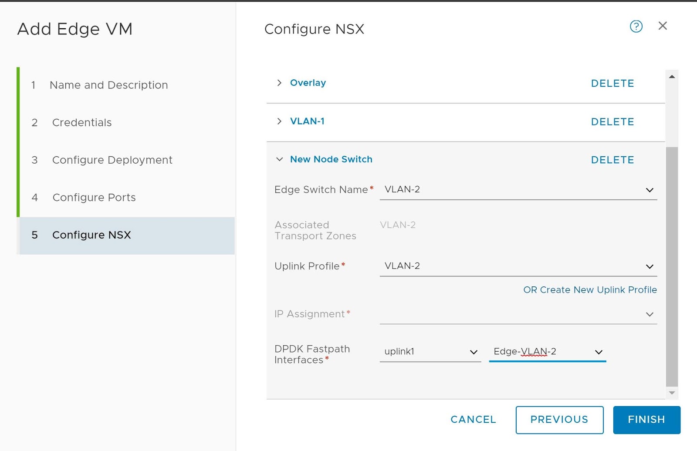Delete the New Node Switch
Image resolution: width=697 pixels, height=451 pixels.
point(612,160)
